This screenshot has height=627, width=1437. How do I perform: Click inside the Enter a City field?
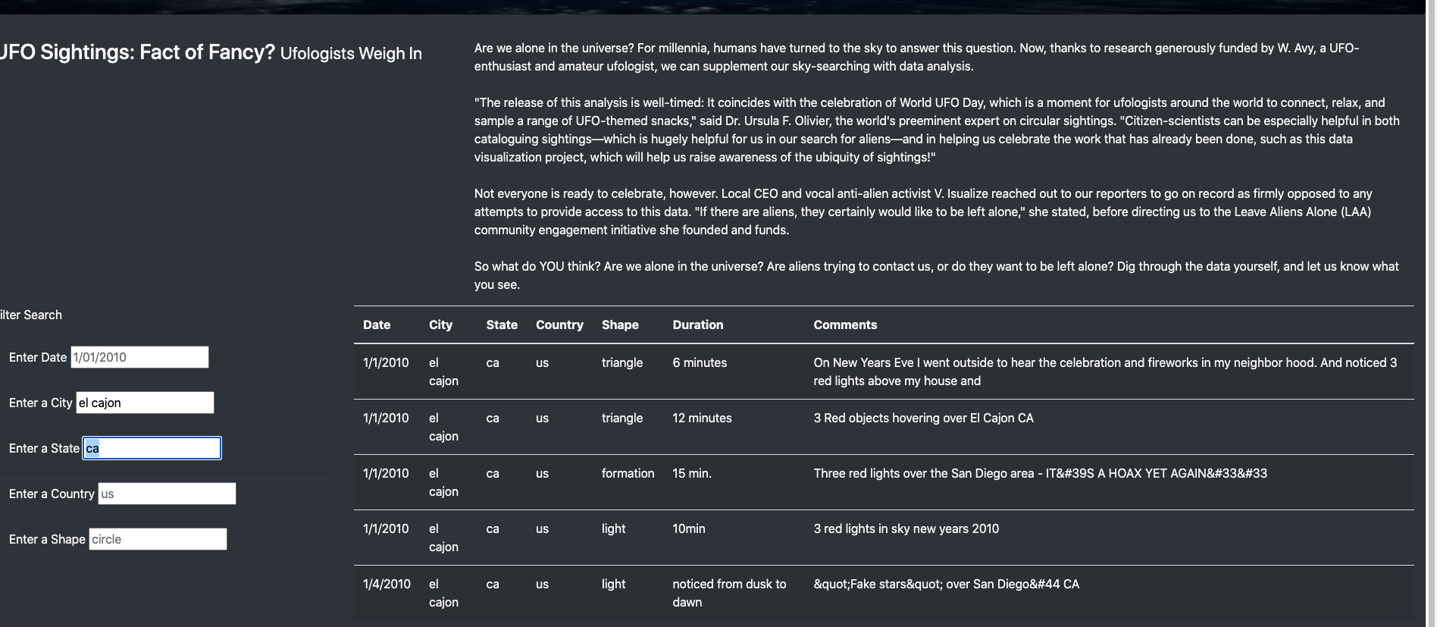(x=144, y=403)
